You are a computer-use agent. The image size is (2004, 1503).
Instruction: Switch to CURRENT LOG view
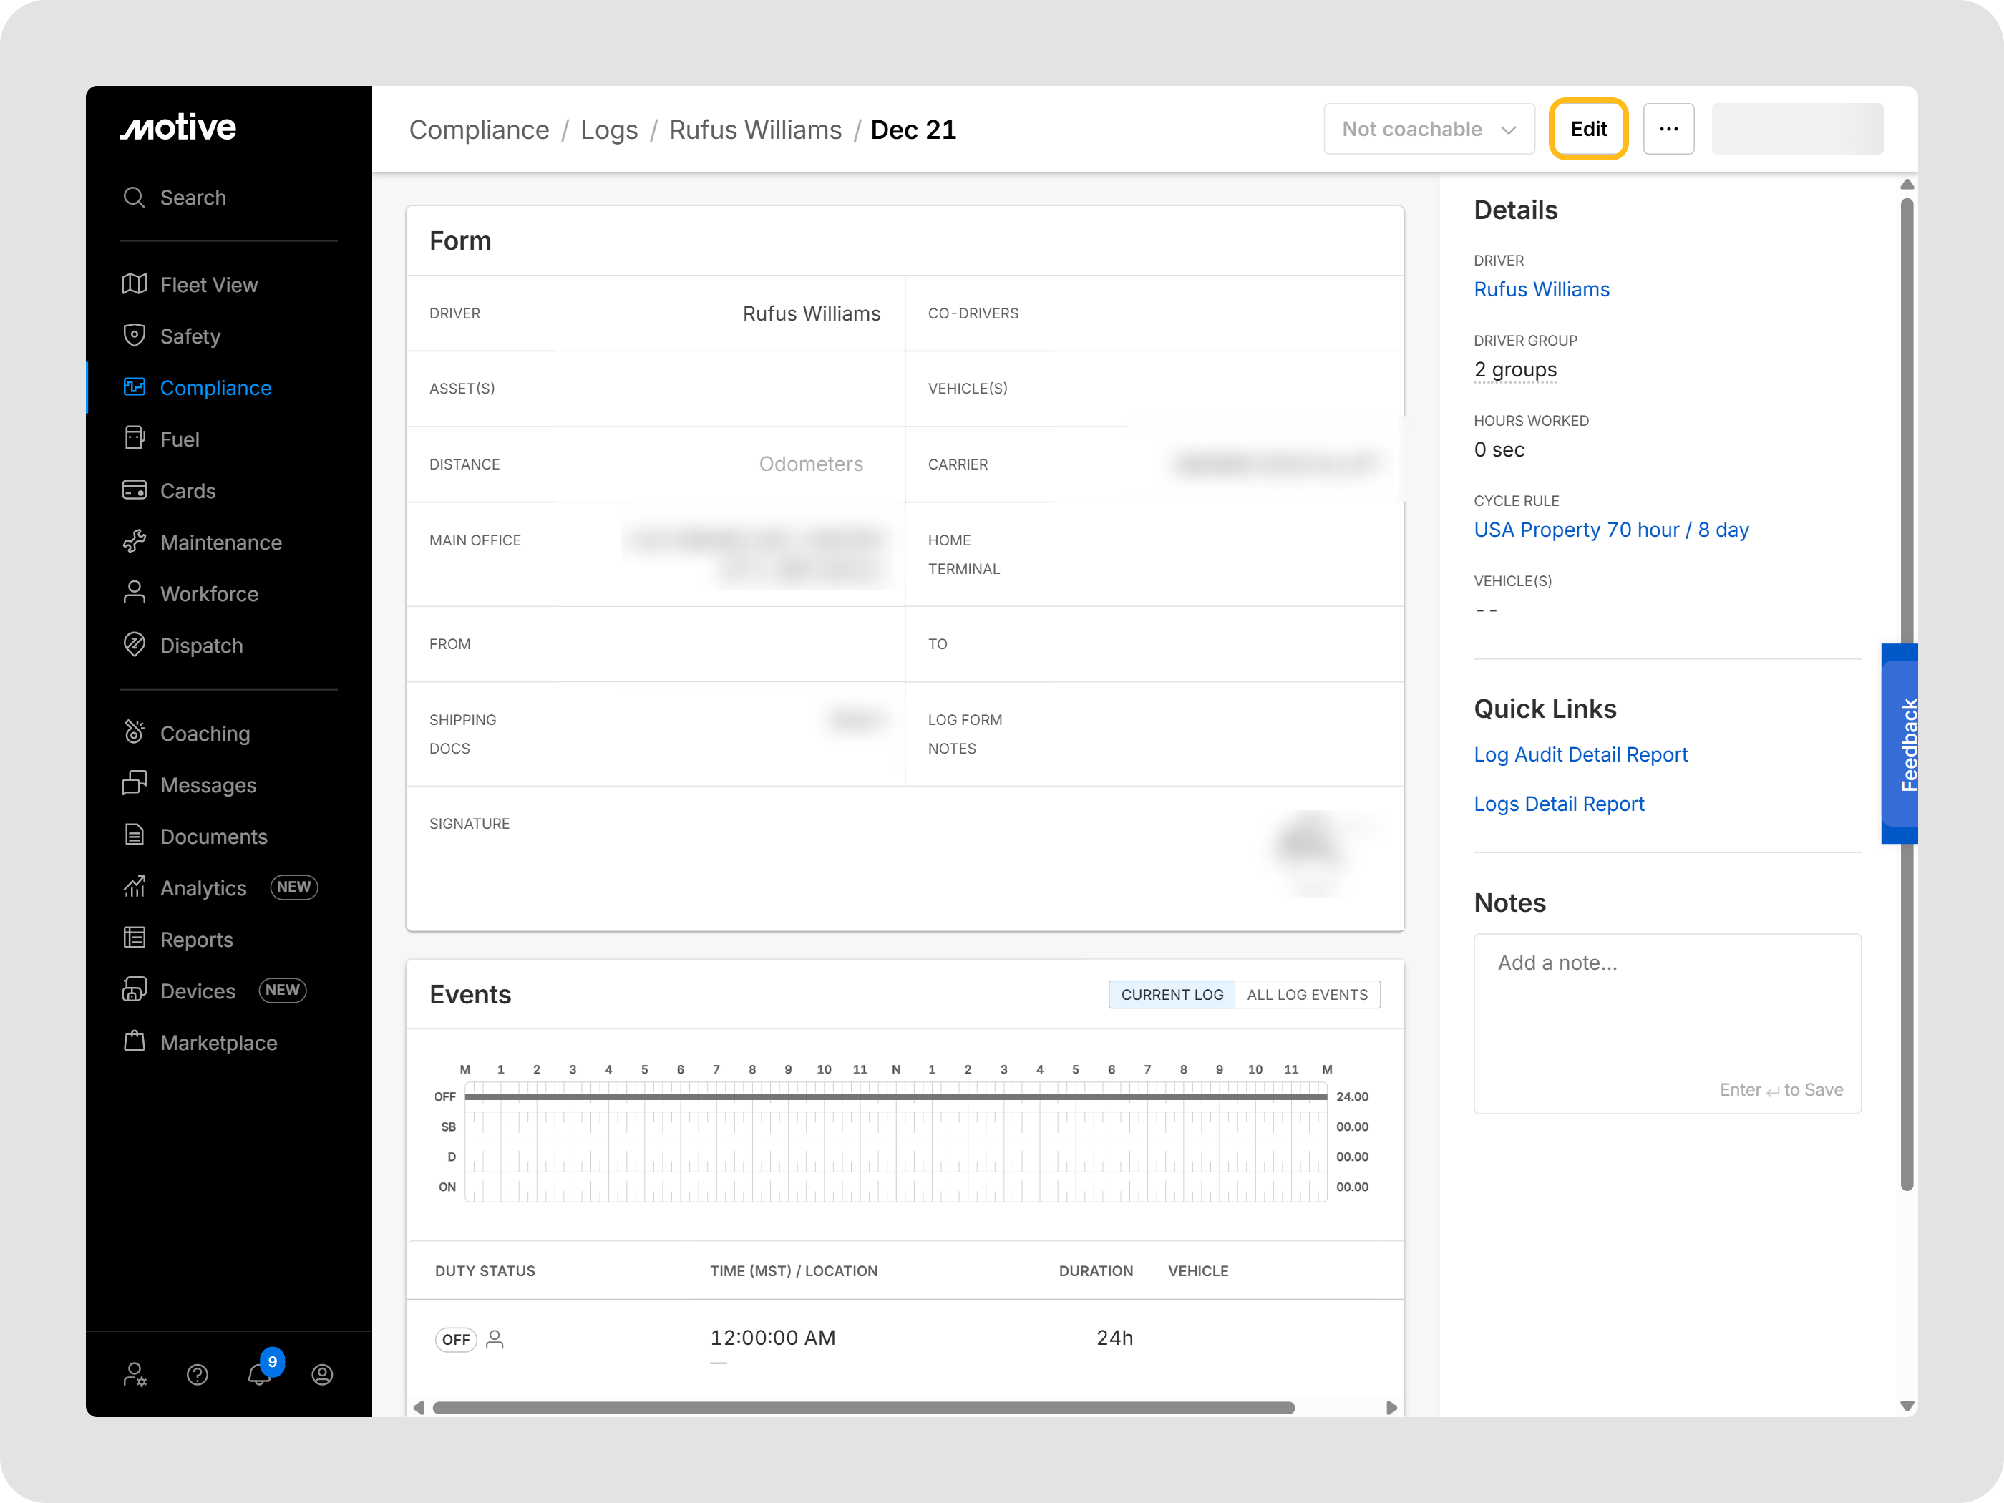coord(1172,994)
